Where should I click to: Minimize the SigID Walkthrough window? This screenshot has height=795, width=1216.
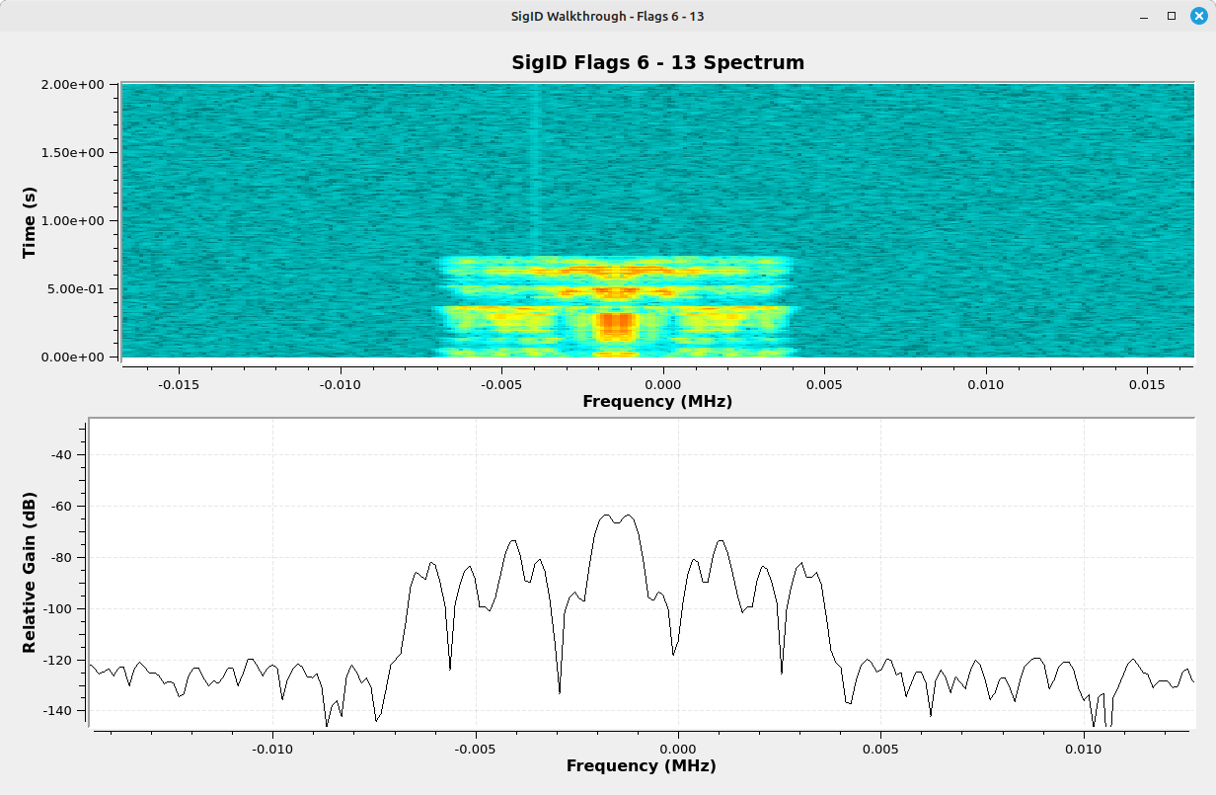[x=1143, y=16]
